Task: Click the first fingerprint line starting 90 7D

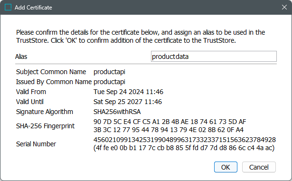Action: [x=170, y=122]
